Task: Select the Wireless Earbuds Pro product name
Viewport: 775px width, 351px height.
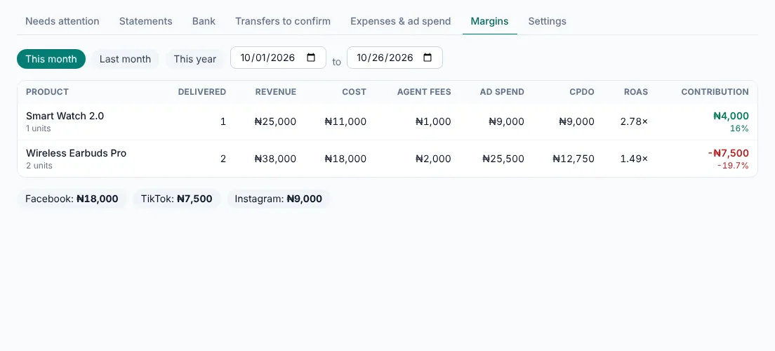Action: (x=76, y=153)
